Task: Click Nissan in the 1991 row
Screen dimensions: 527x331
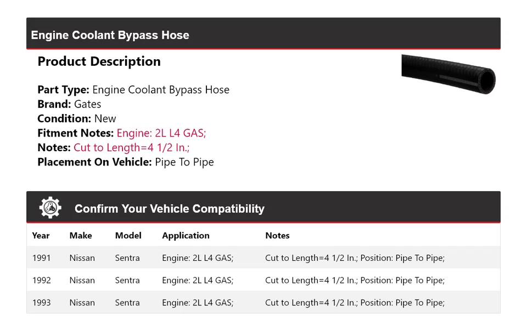Action: (82, 258)
